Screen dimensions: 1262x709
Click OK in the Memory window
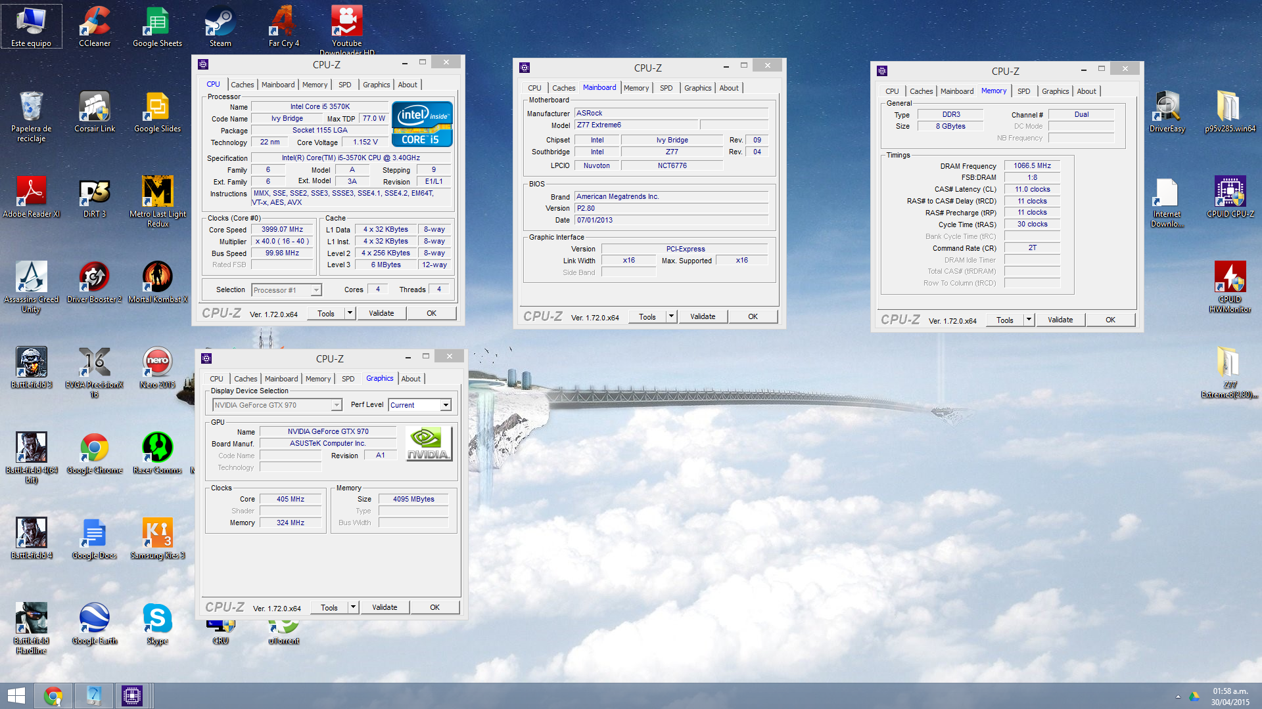pos(1110,320)
